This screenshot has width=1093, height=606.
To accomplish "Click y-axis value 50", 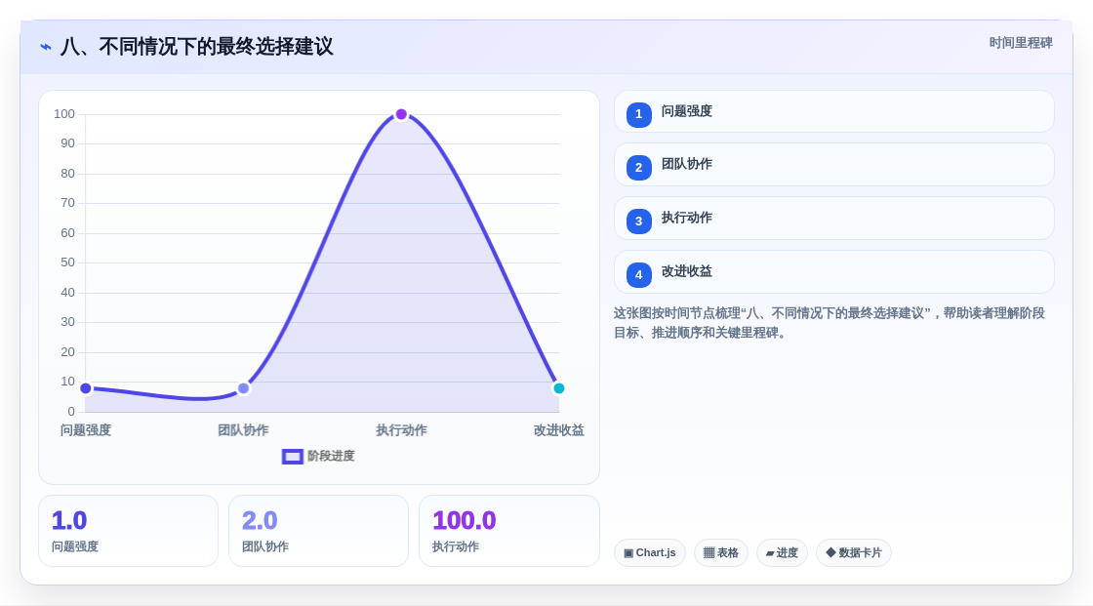I will pyautogui.click(x=67, y=263).
